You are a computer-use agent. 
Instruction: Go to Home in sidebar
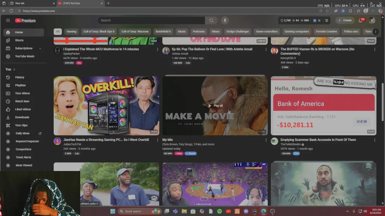tap(24, 32)
